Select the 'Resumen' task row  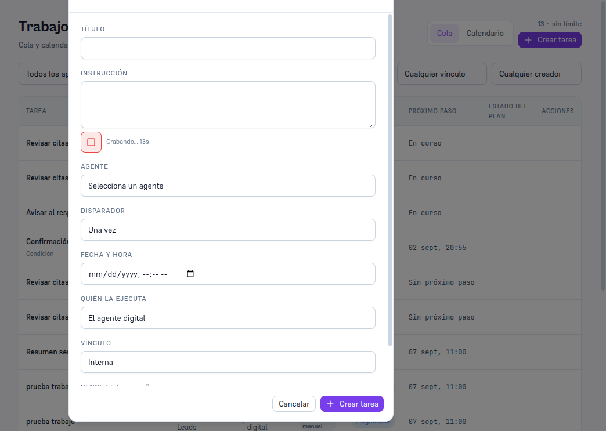[x=44, y=352]
